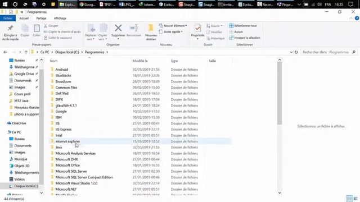Viewport: 360px width, 202px height.
Task: Click Historique in the ribbon
Action: click(215, 38)
